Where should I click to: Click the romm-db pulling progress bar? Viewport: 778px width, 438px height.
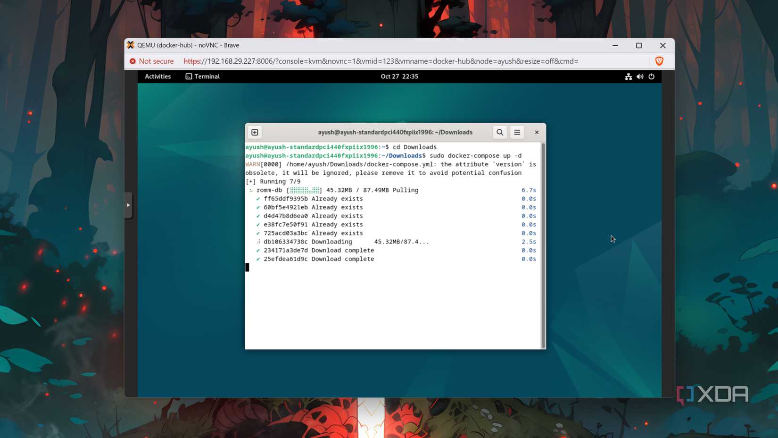coord(304,190)
